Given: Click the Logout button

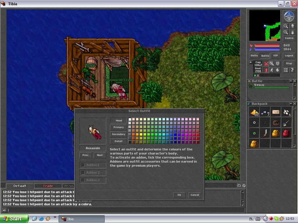Looking at the screenshot, I should coord(289,55).
